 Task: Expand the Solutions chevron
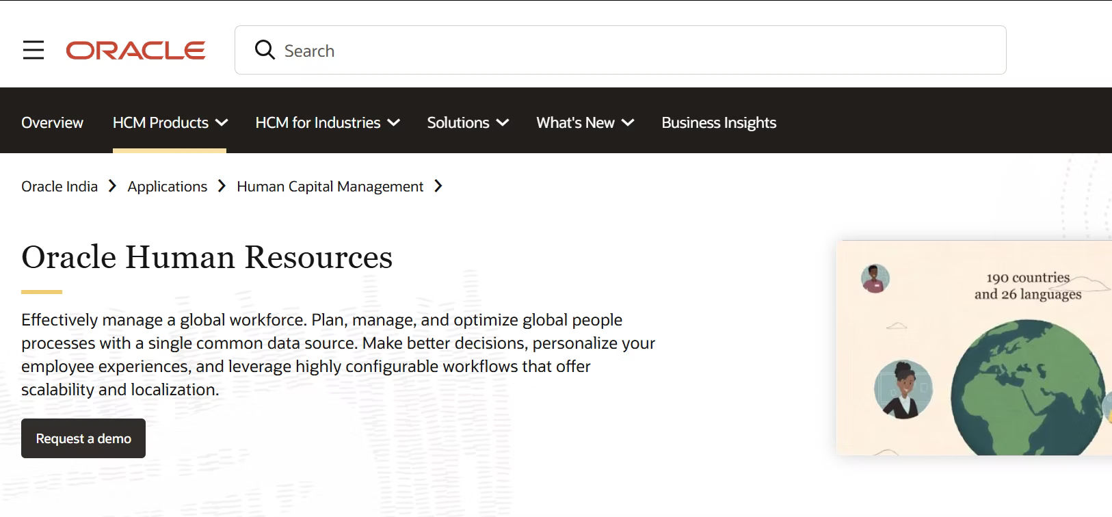(x=503, y=123)
